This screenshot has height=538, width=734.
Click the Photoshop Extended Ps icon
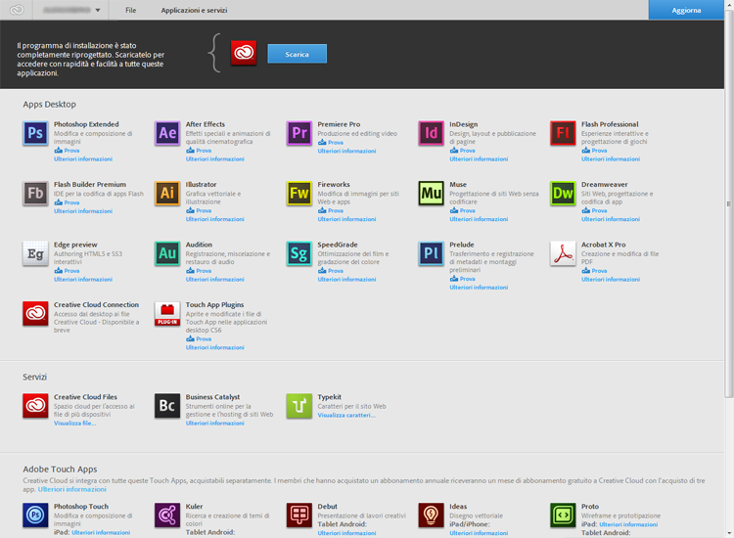coord(35,133)
